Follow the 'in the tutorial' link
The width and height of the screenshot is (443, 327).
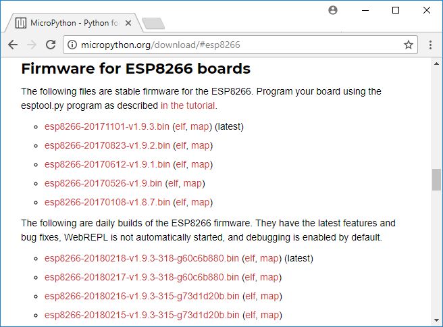[188, 105]
